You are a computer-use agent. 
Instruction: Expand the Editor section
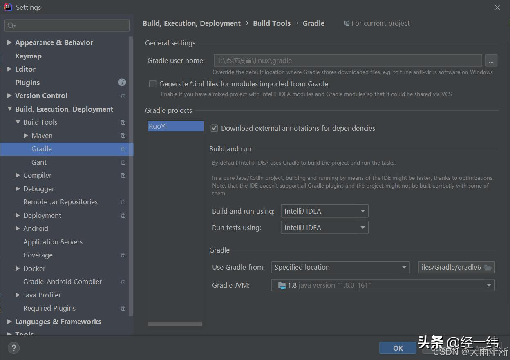pyautogui.click(x=9, y=69)
